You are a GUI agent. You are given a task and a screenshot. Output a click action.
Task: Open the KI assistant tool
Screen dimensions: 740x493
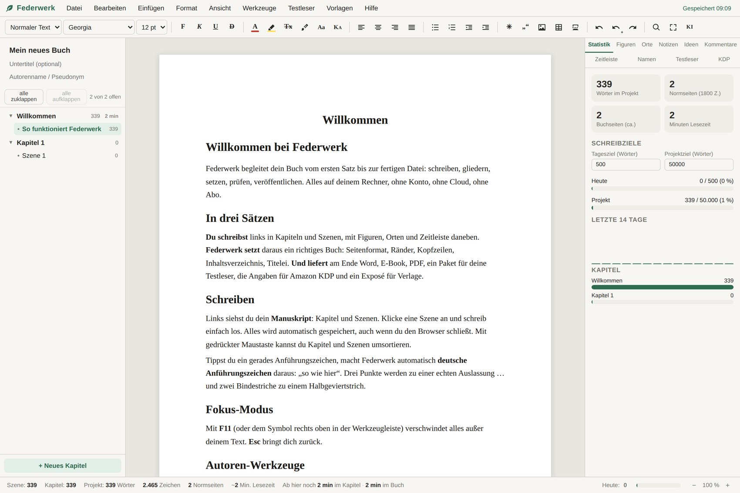[690, 27]
